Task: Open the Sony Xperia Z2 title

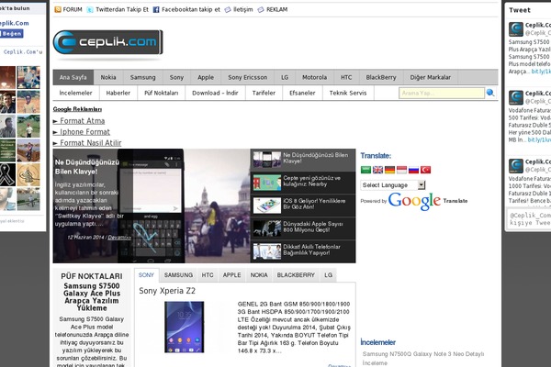Action: coord(167,291)
